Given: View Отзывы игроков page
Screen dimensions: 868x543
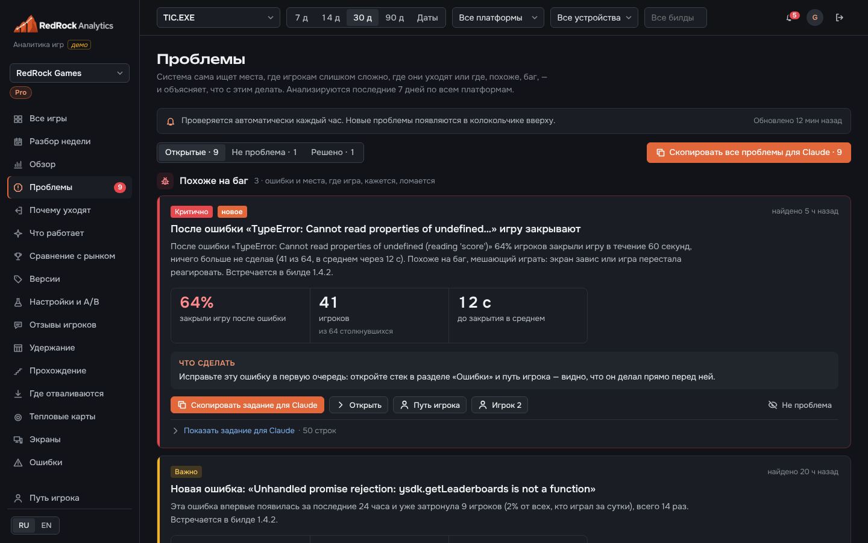Looking at the screenshot, I should 69,325.
